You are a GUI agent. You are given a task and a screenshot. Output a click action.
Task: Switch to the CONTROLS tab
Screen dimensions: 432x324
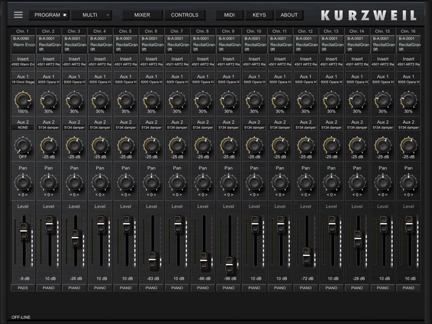[x=184, y=15]
